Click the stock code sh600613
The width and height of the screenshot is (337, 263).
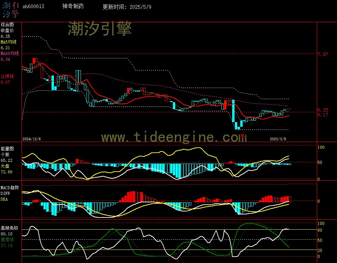click(x=33, y=6)
